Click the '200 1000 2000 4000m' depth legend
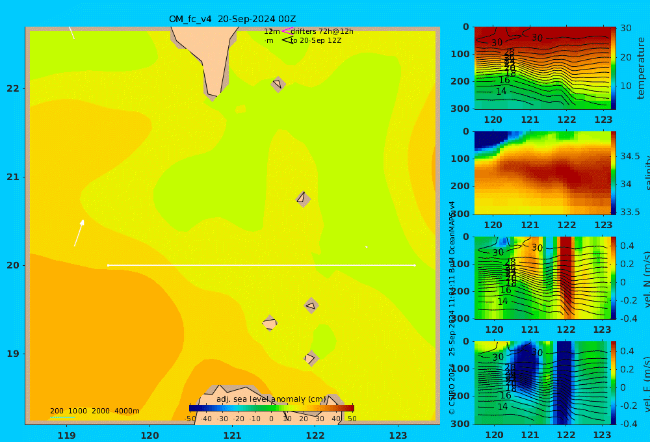This screenshot has width=650, height=442. 94,411
